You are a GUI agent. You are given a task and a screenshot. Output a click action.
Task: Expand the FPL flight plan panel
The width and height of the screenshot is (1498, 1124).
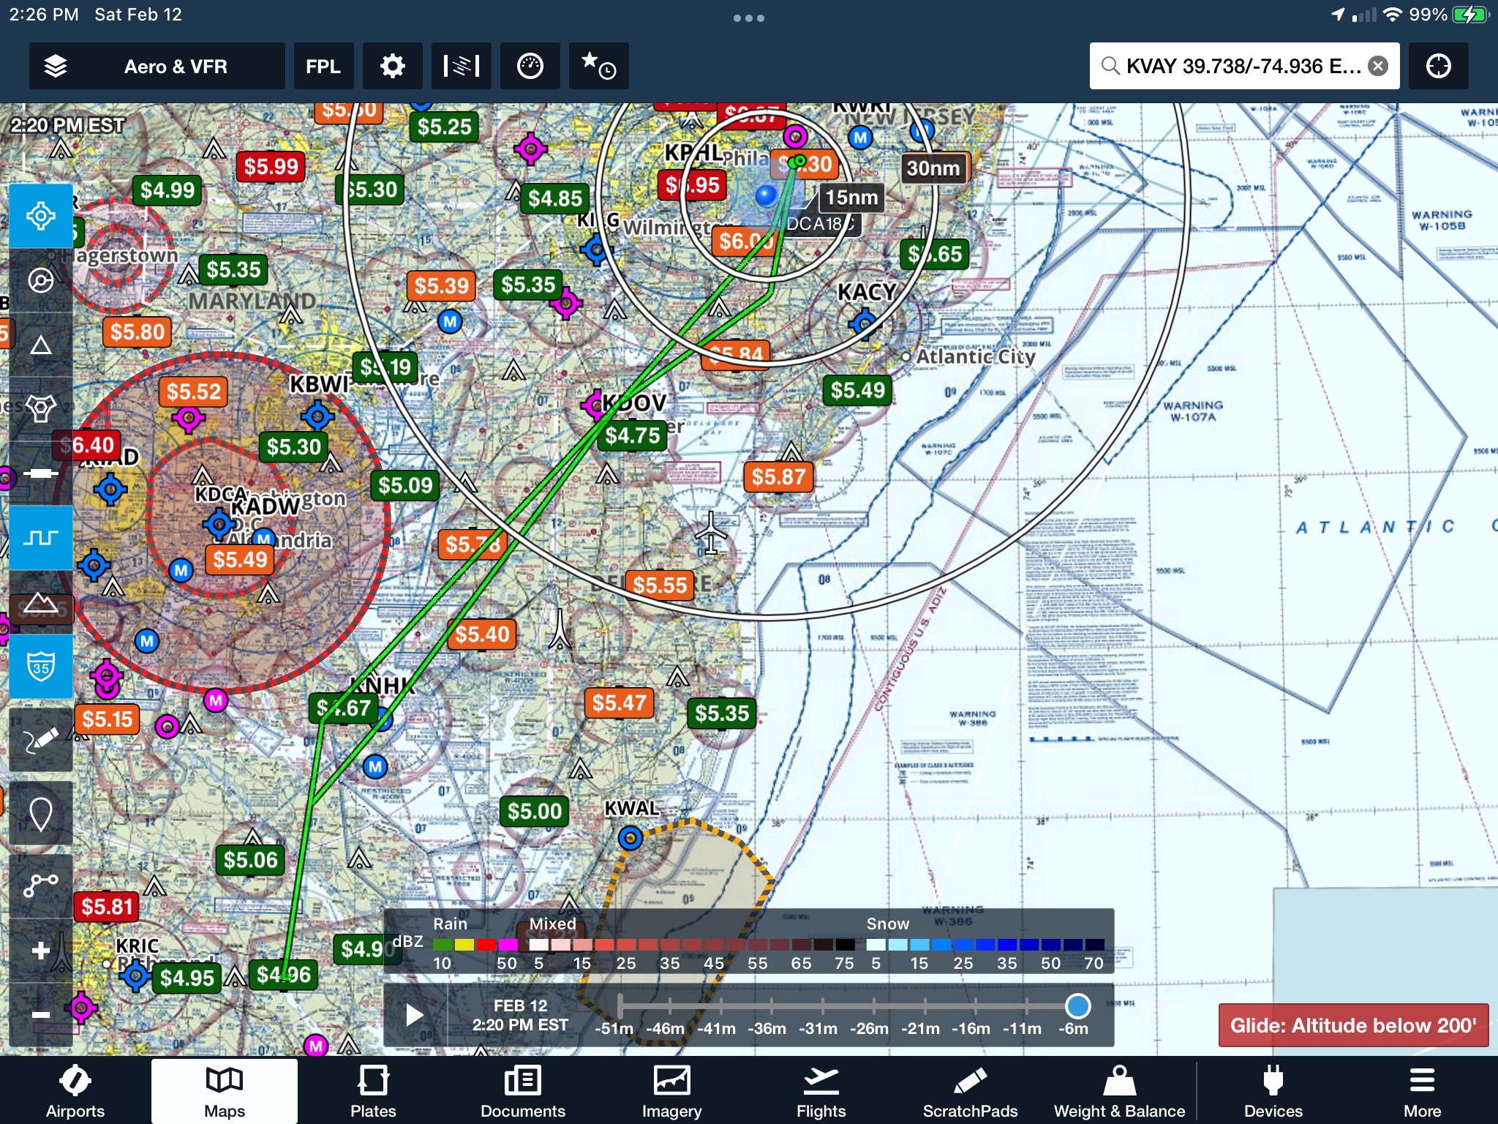(x=323, y=67)
